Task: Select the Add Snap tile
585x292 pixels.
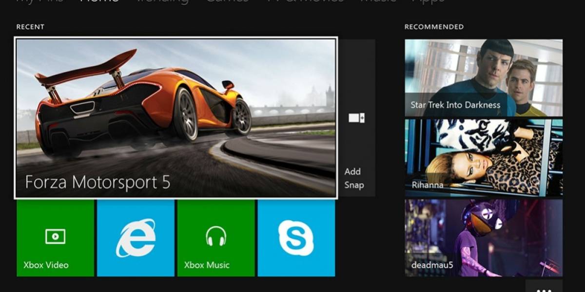Action: coord(357,118)
